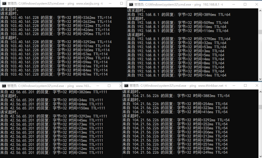
Task: Click the 192.168.8.1 reply line with 时间=3ms
Action: 176,51
